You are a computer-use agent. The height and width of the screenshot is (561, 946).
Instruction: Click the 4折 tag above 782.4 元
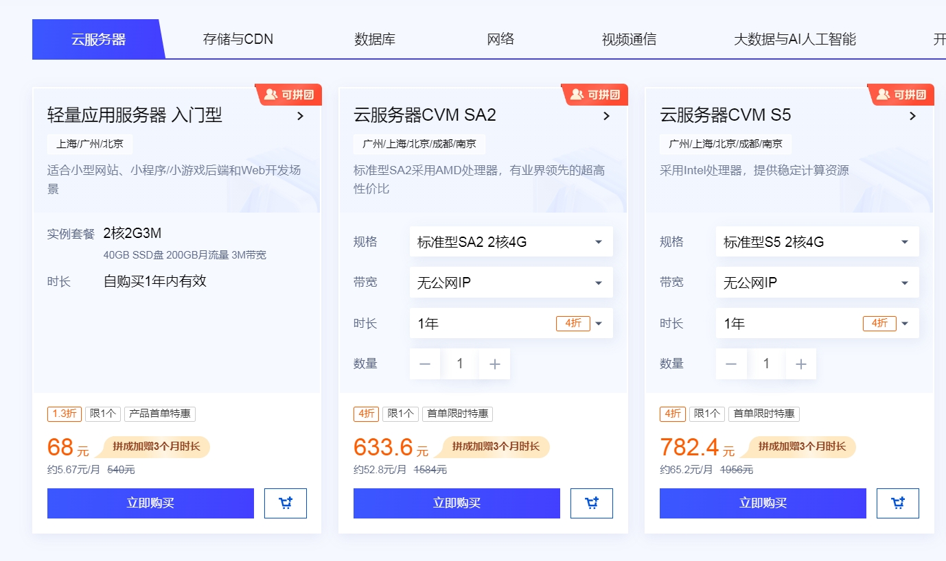(673, 414)
